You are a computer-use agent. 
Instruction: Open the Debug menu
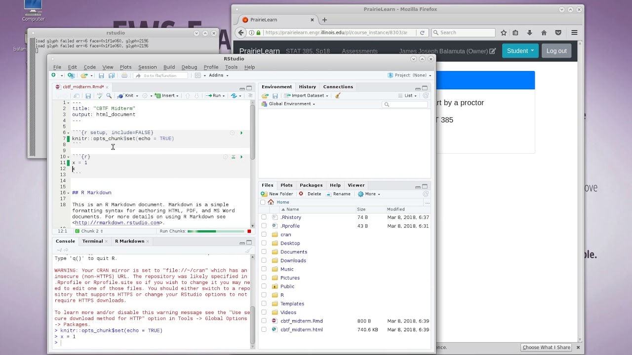pyautogui.click(x=189, y=67)
